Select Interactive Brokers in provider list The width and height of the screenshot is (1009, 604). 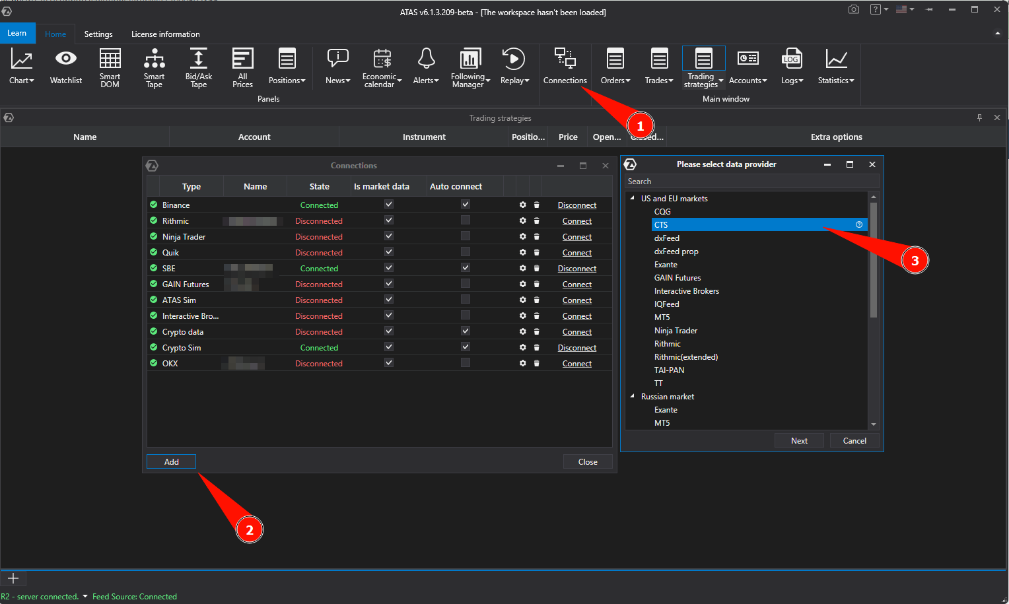[687, 291]
